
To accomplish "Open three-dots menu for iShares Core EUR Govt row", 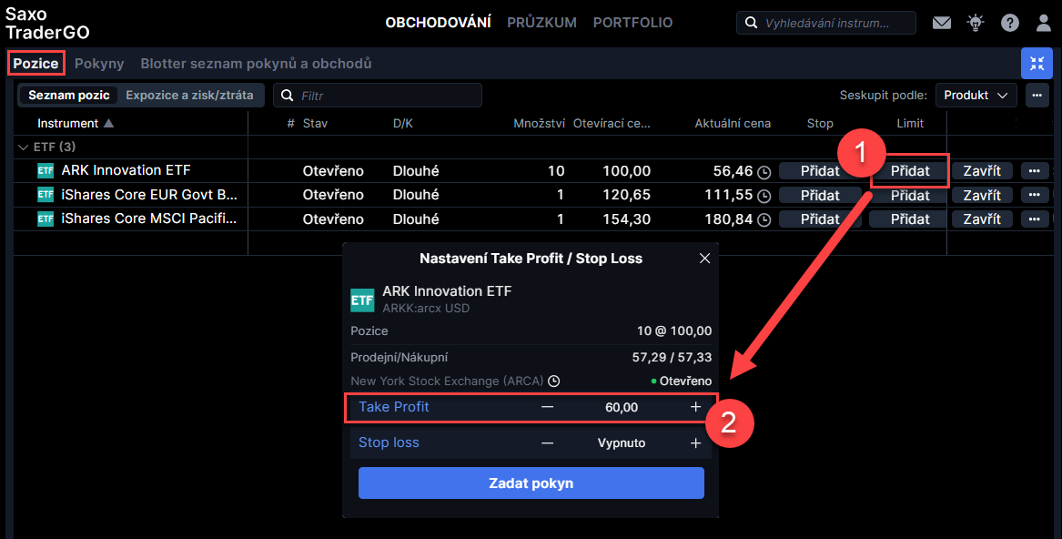I will (x=1034, y=195).
